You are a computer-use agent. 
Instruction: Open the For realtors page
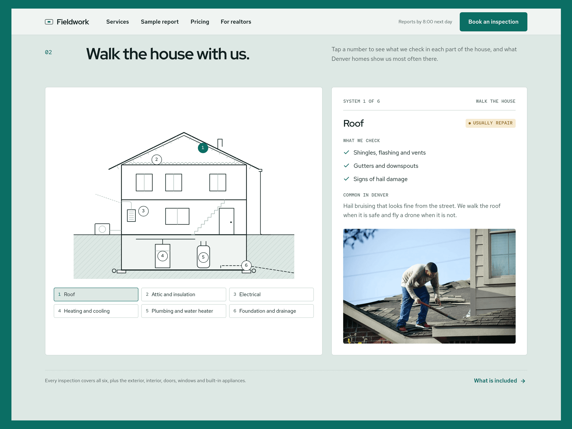tap(236, 22)
